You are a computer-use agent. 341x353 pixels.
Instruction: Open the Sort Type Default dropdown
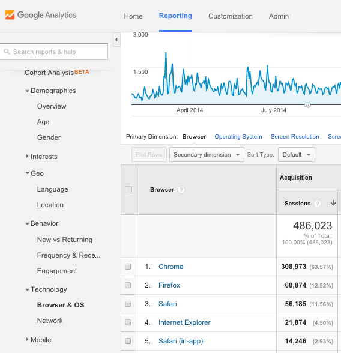(297, 155)
